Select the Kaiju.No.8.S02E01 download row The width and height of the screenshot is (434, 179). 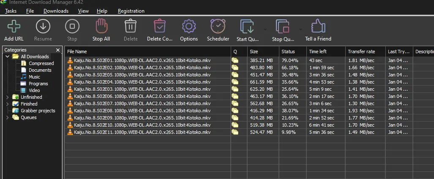[x=249, y=60]
